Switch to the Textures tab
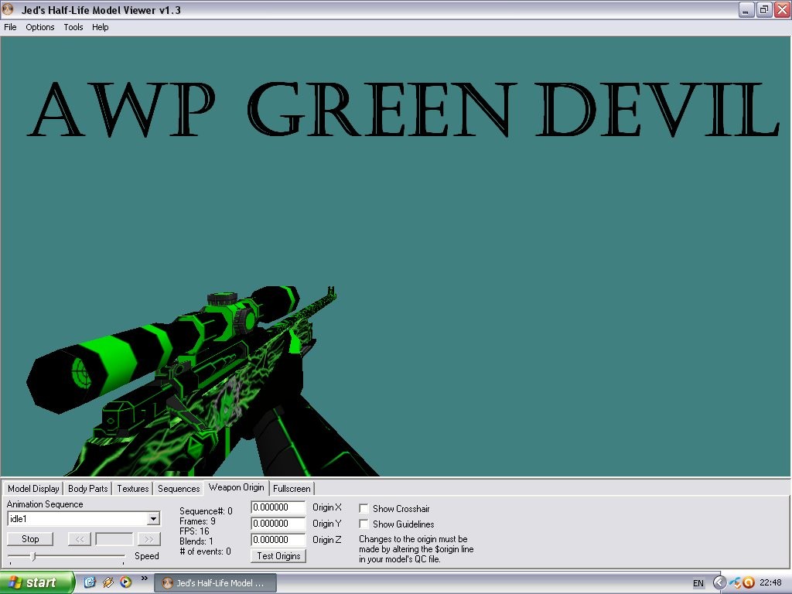 tap(133, 489)
